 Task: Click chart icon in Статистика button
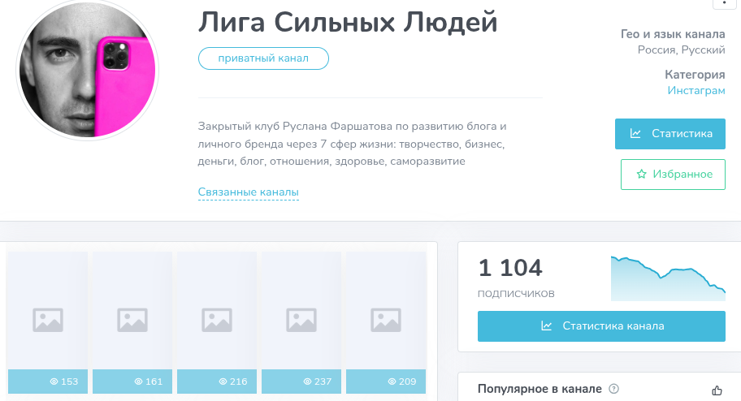(x=635, y=134)
